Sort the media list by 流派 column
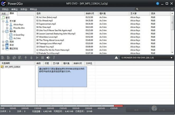This screenshot has width=175, height=115. (160, 14)
